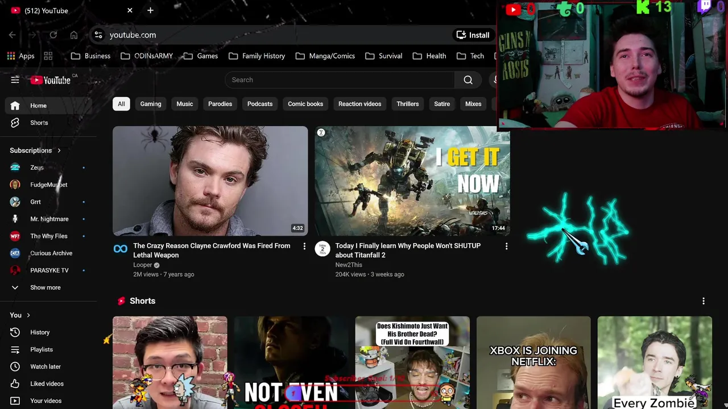Open Liked videos in the sidebar
This screenshot has height=409, width=728.
point(48,383)
